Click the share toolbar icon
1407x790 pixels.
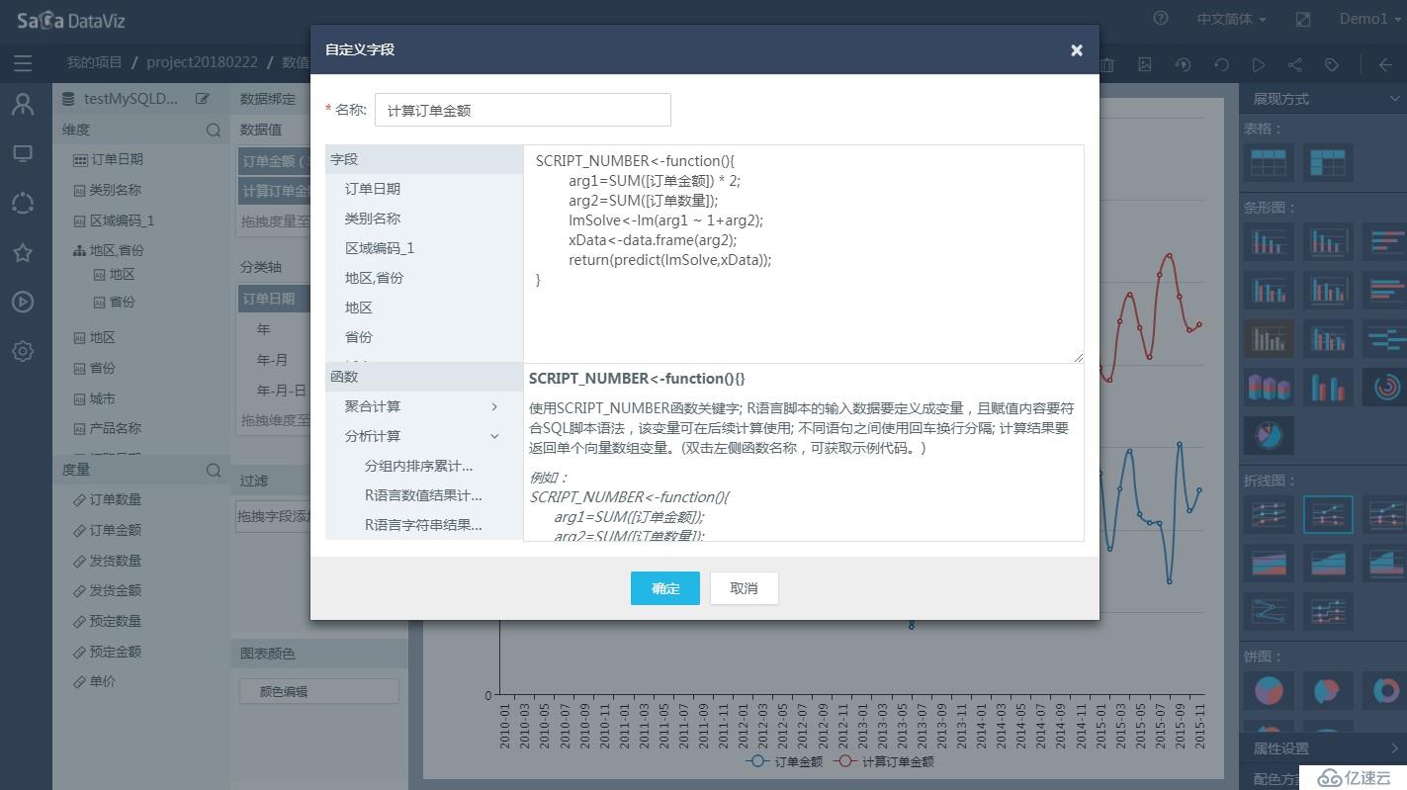pos(1294,64)
